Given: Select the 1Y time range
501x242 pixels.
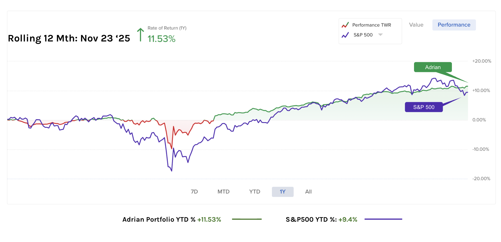Looking at the screenshot, I should [283, 192].
